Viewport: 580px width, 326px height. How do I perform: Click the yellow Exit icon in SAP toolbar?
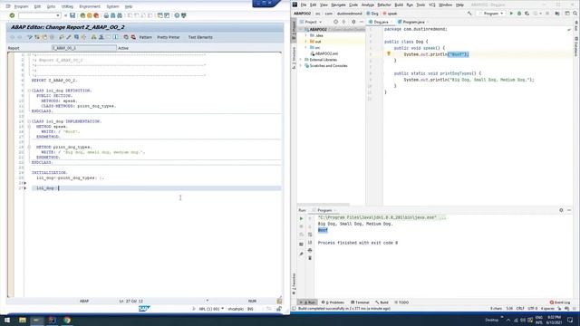coord(90,15)
